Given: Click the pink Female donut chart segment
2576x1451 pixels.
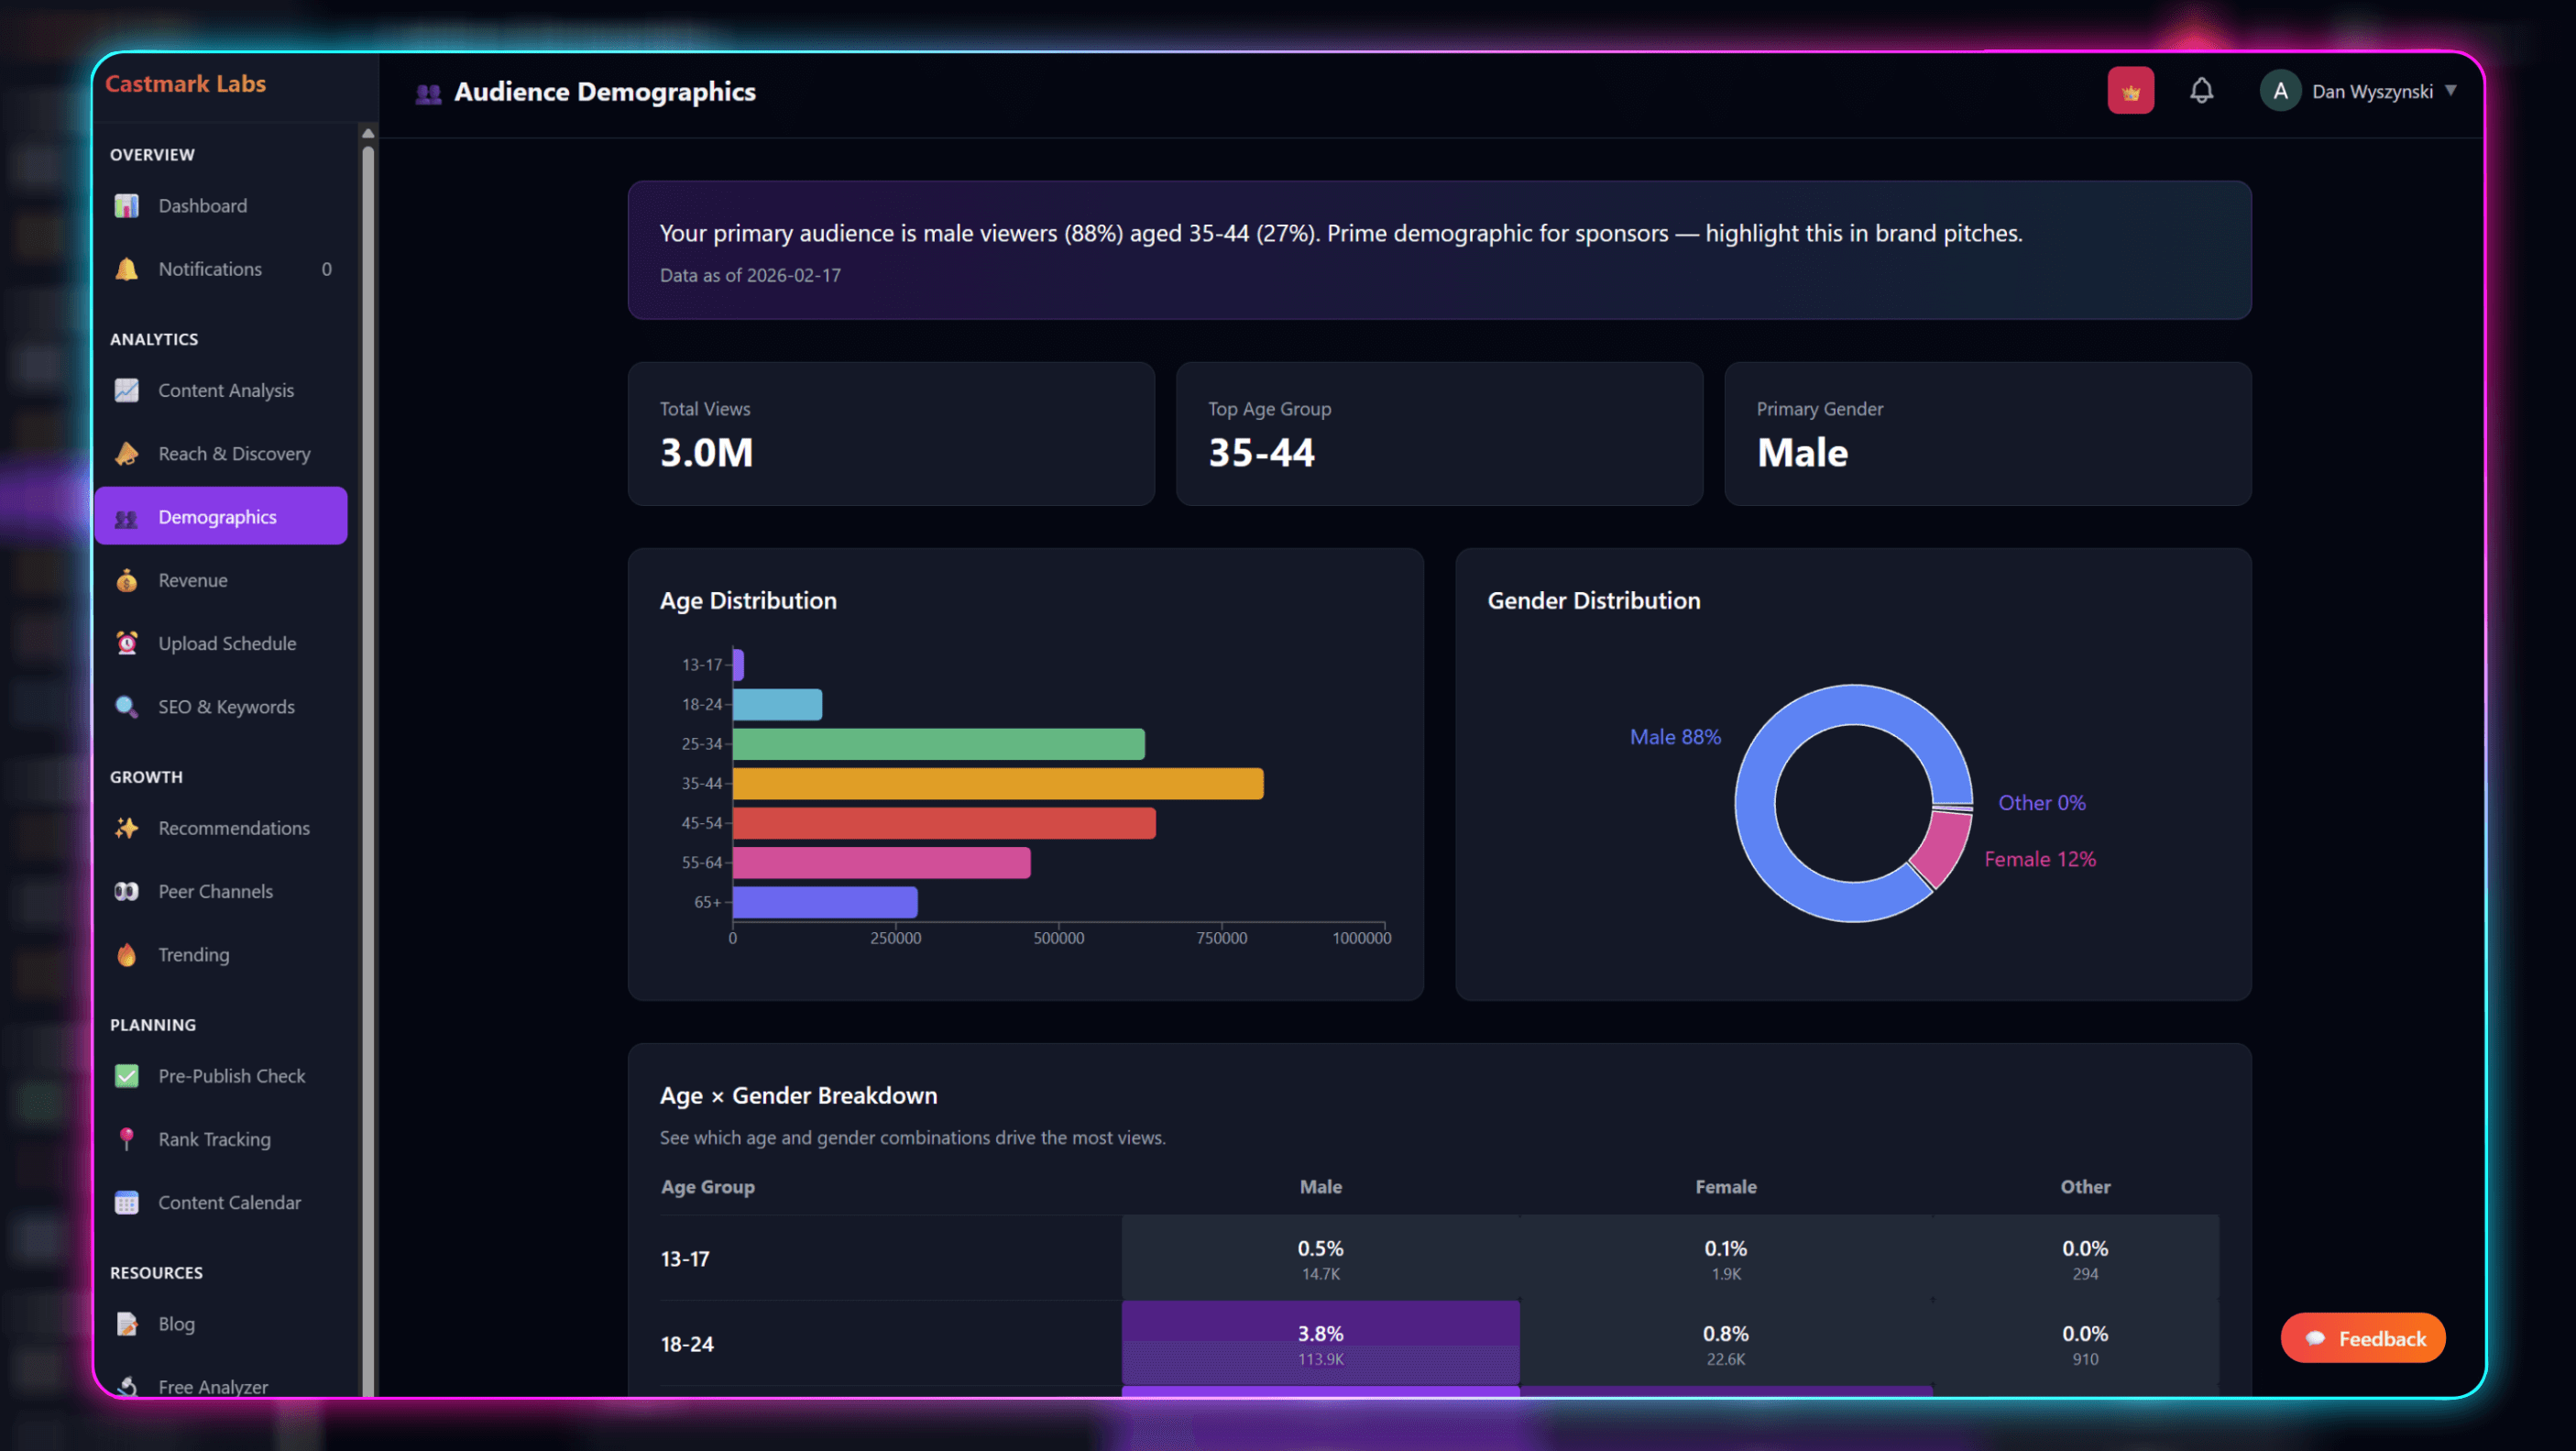Looking at the screenshot, I should point(1943,847).
